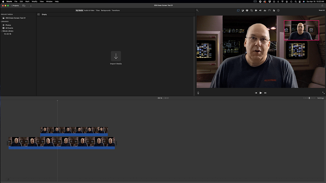Open the iMovie application menu
The width and height of the screenshot is (326, 183).
tap(9, 1)
